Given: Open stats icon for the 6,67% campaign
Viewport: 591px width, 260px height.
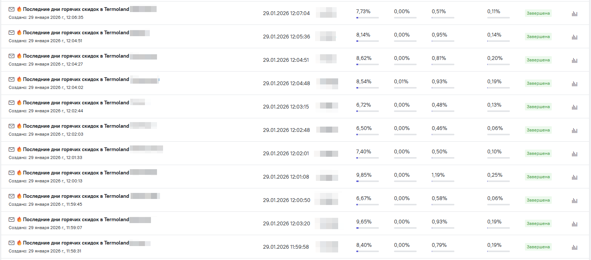Looking at the screenshot, I should [574, 201].
